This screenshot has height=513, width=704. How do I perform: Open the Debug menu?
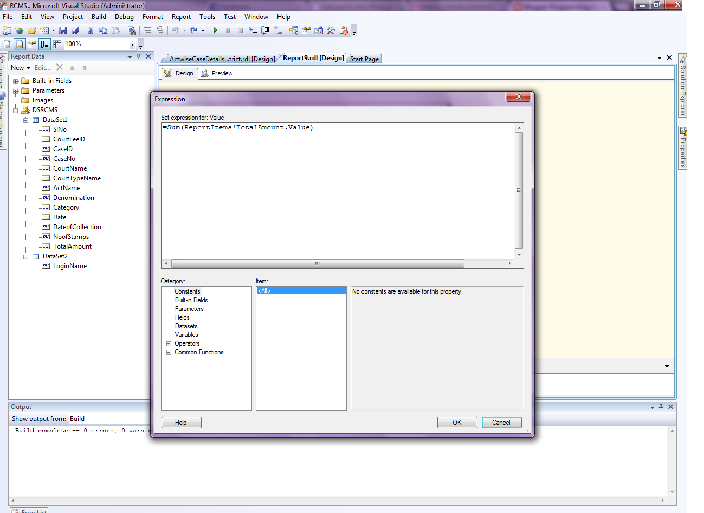point(124,17)
